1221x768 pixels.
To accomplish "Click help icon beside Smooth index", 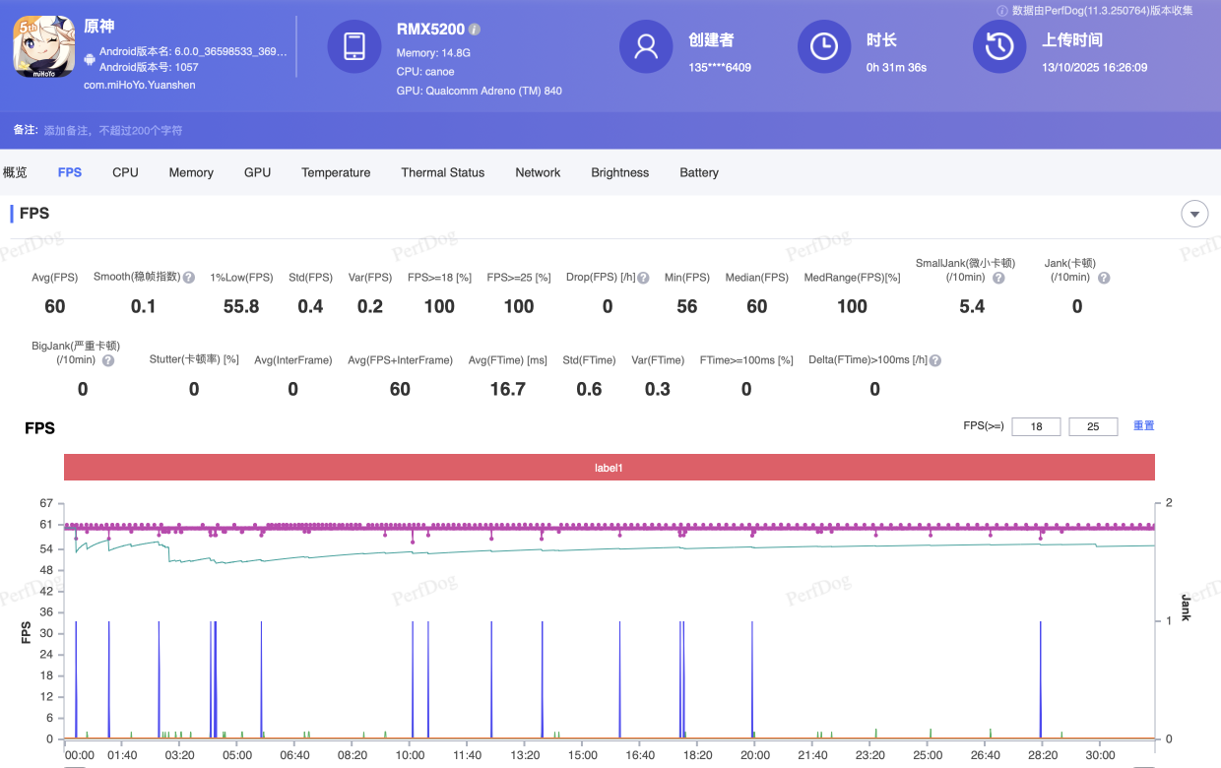I will pos(189,278).
